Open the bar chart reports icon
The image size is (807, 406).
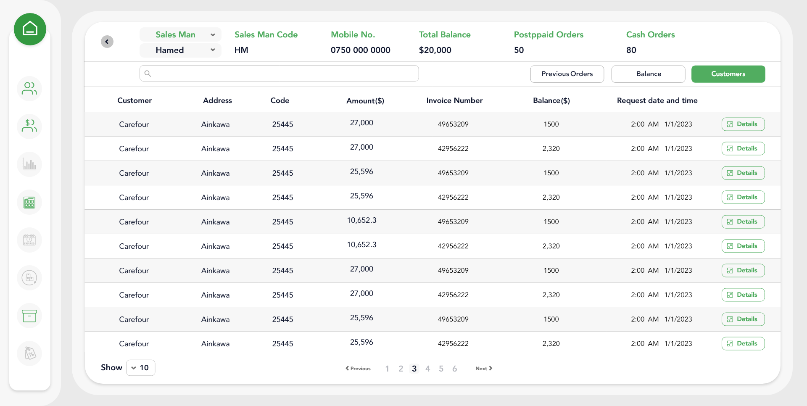coord(29,164)
